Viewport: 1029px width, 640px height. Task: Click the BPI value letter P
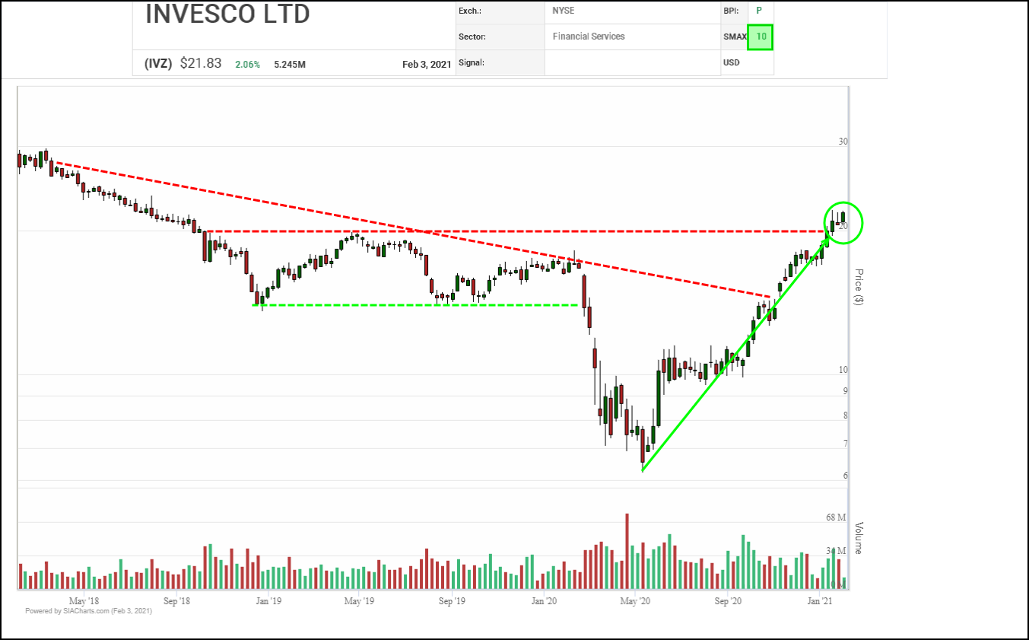click(x=758, y=11)
